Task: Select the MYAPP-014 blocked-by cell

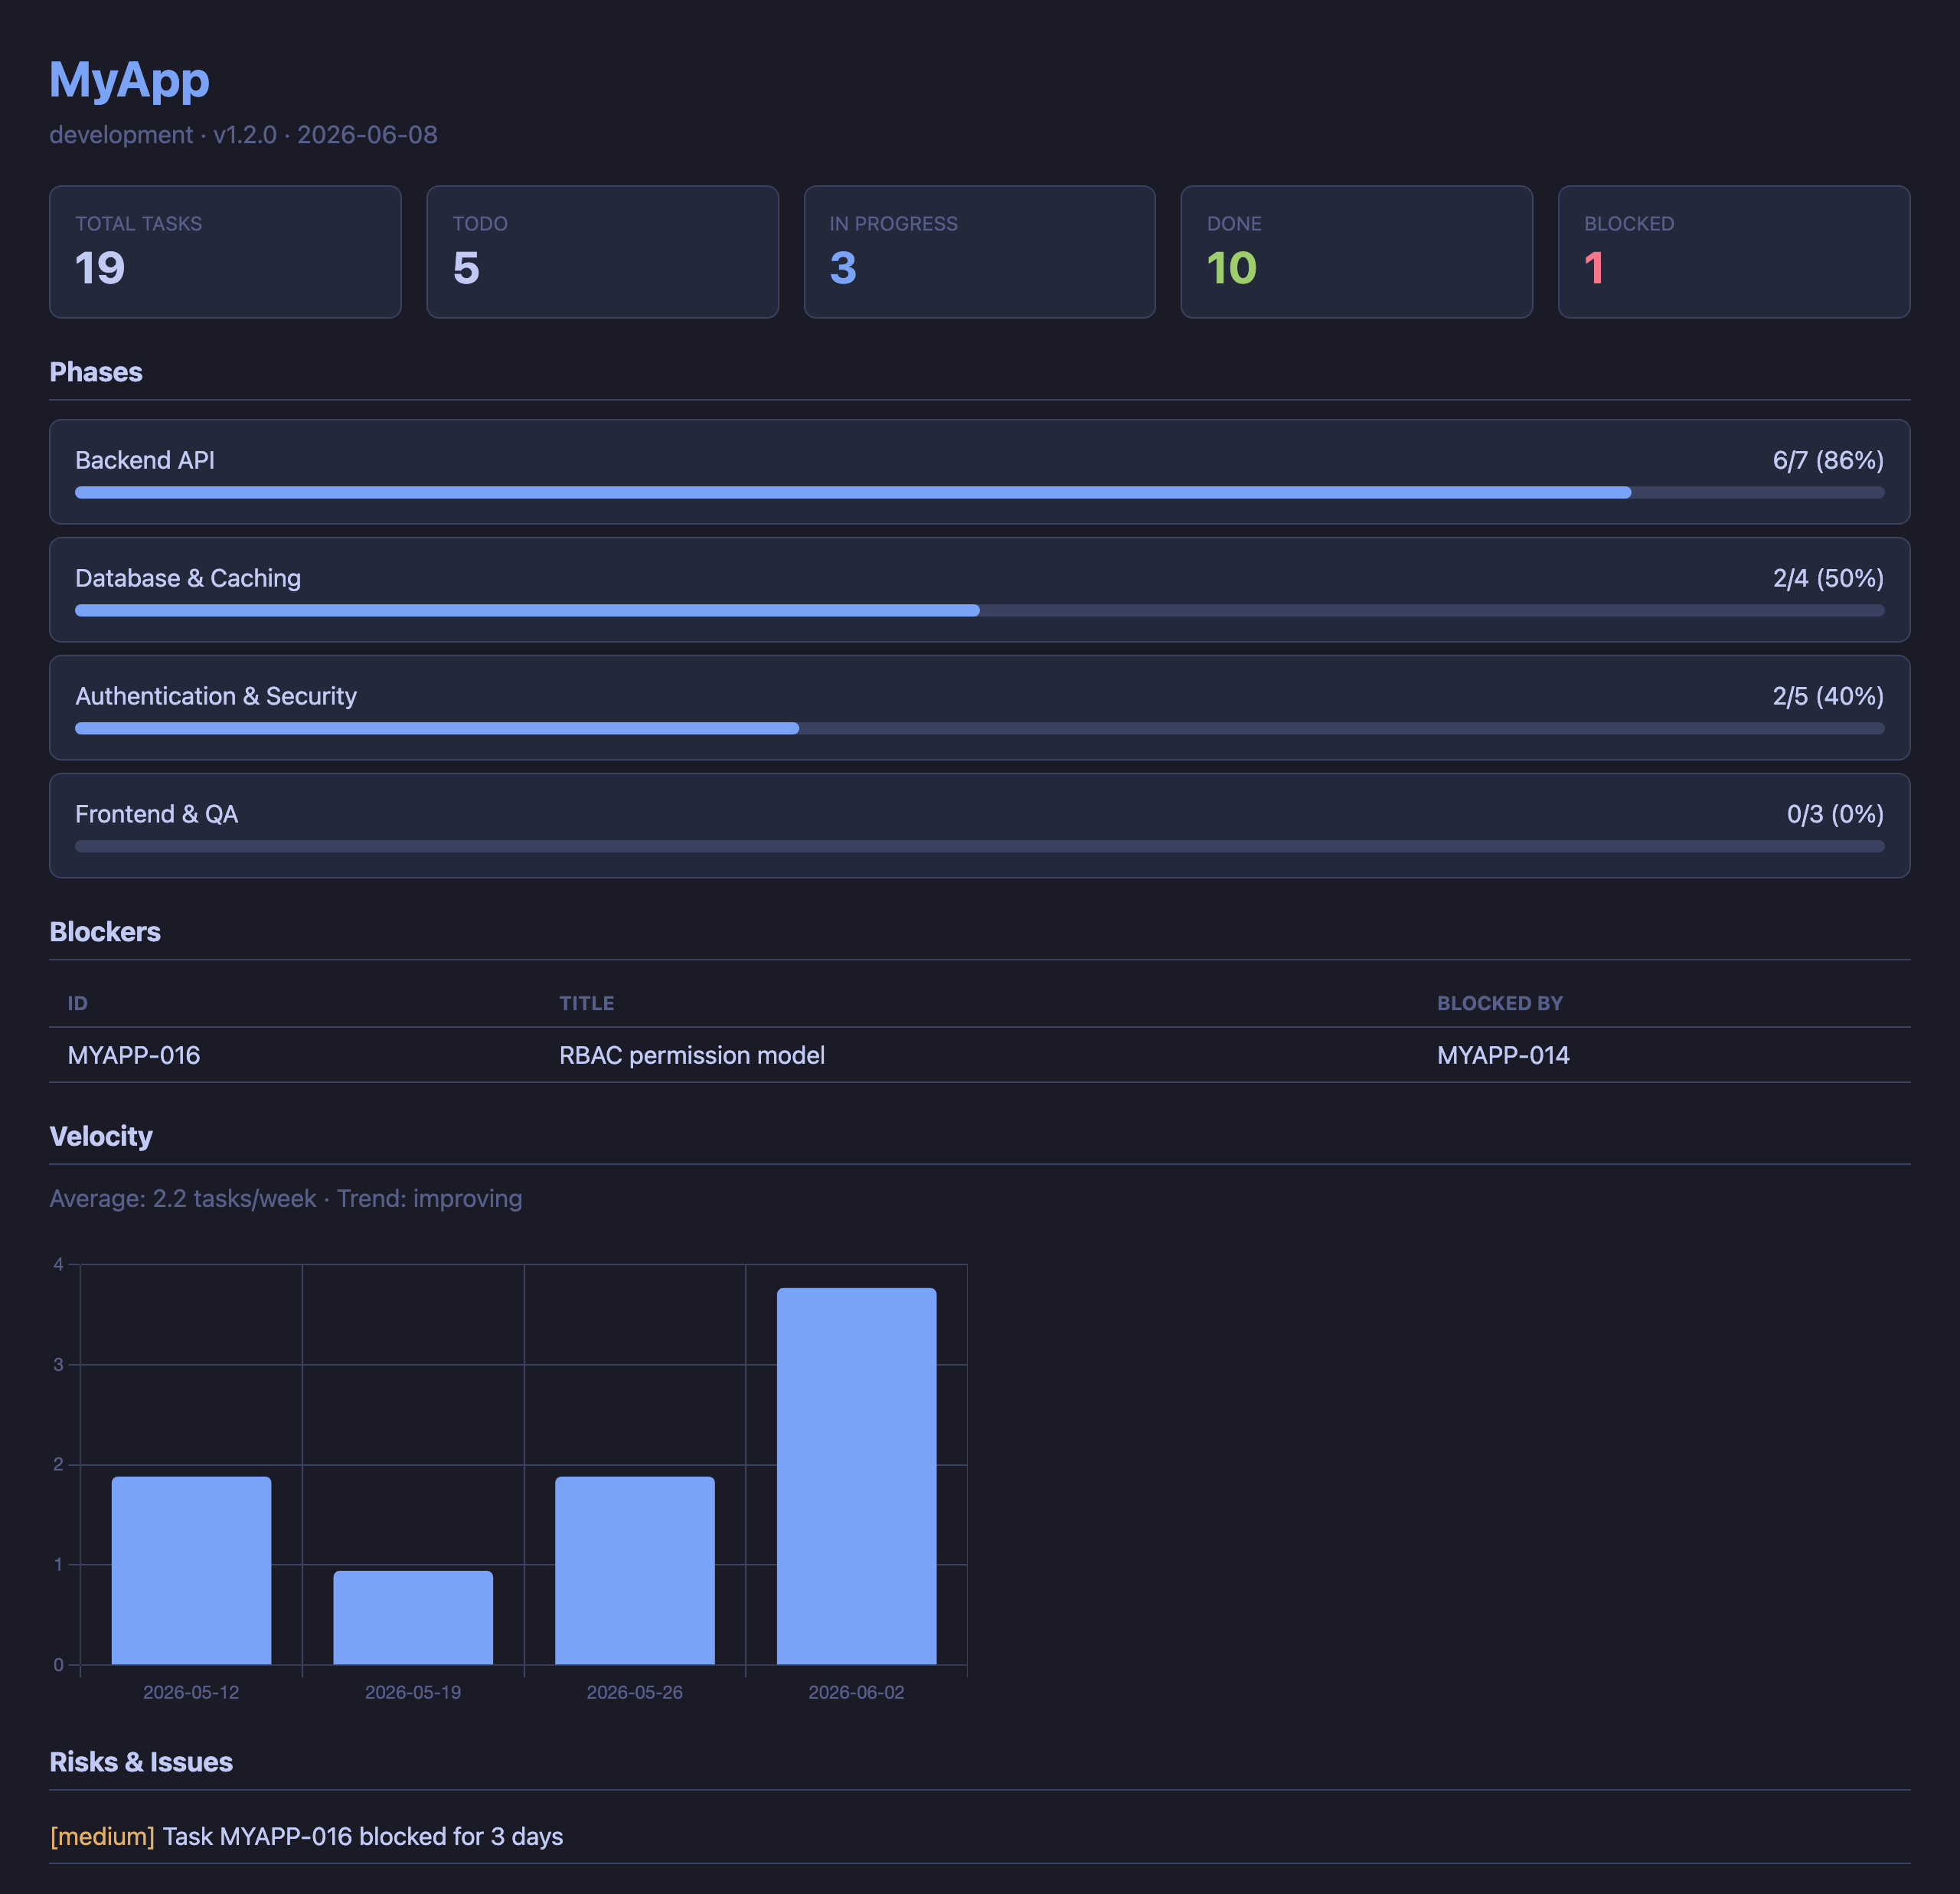Action: click(1503, 1055)
